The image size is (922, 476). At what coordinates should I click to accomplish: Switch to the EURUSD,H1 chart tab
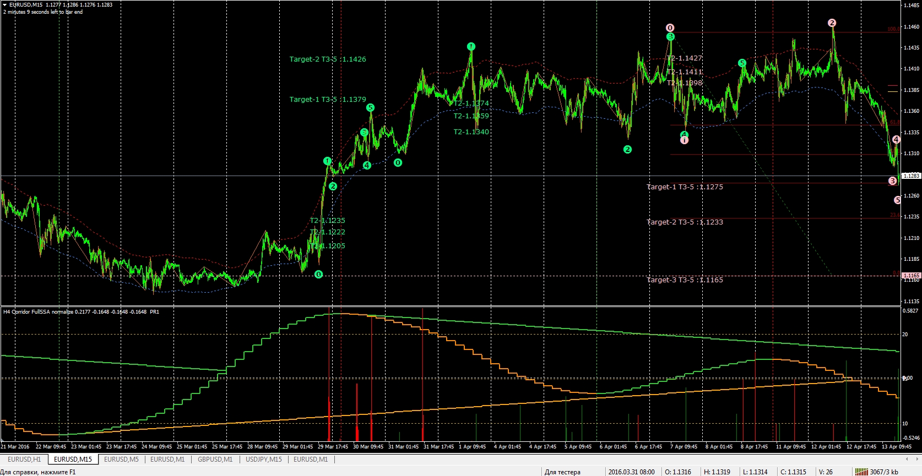tap(24, 459)
